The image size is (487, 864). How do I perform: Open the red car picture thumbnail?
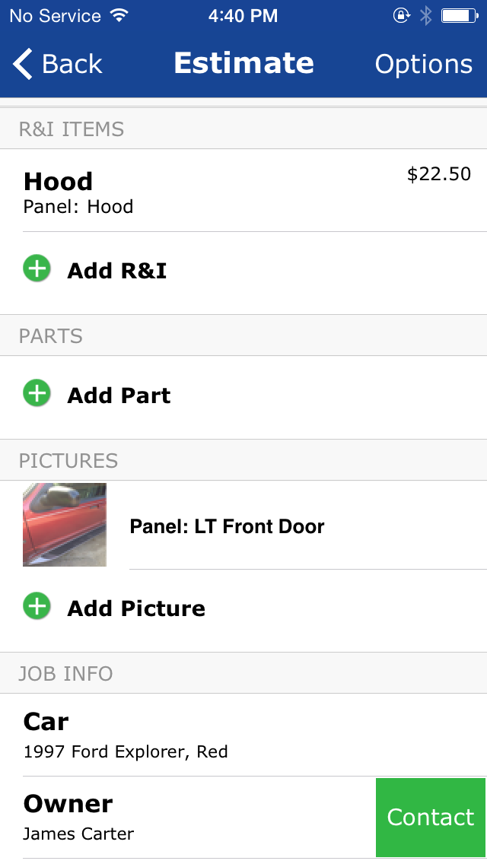pyautogui.click(x=65, y=525)
